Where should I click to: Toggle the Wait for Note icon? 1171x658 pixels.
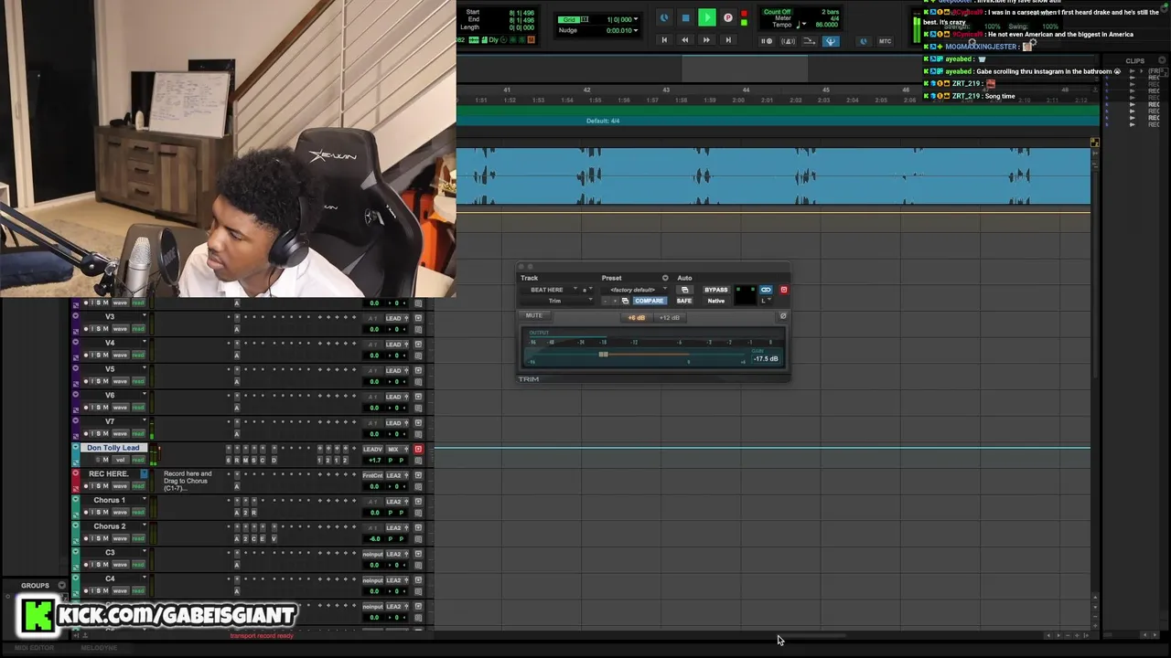pos(767,41)
